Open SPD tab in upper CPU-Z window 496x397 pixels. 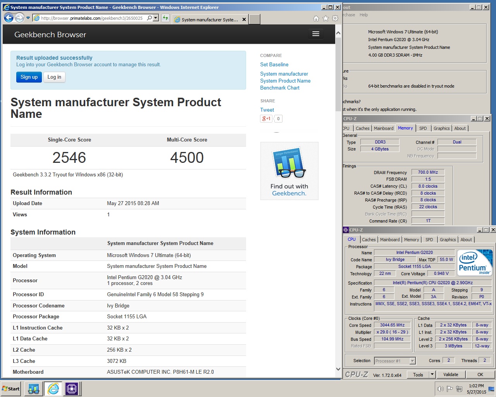pyautogui.click(x=423, y=128)
